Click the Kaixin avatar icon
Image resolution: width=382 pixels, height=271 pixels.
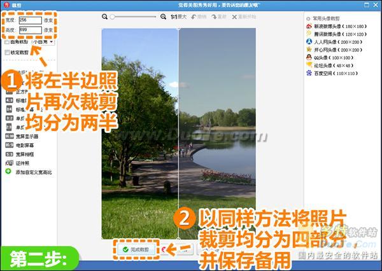tap(309, 49)
